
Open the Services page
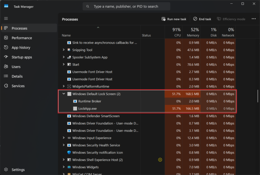(x=29, y=86)
